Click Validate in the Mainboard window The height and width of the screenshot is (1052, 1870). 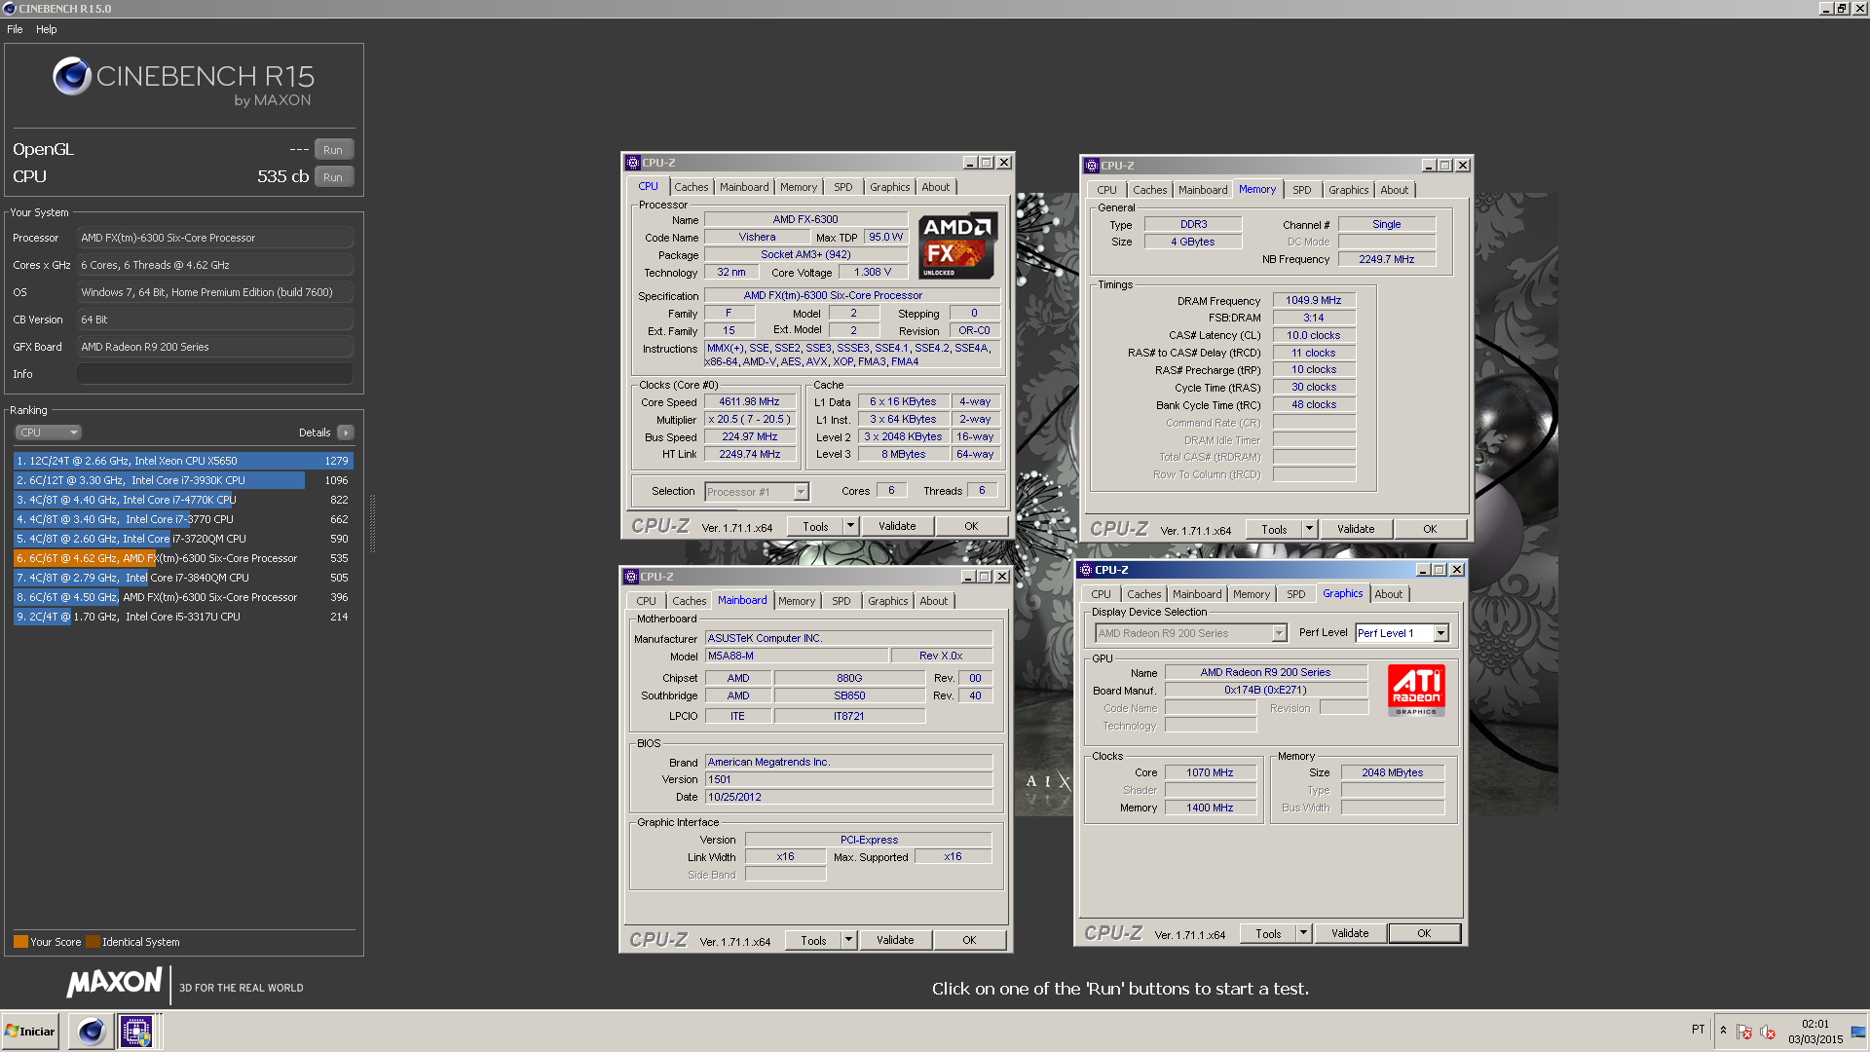pyautogui.click(x=895, y=940)
